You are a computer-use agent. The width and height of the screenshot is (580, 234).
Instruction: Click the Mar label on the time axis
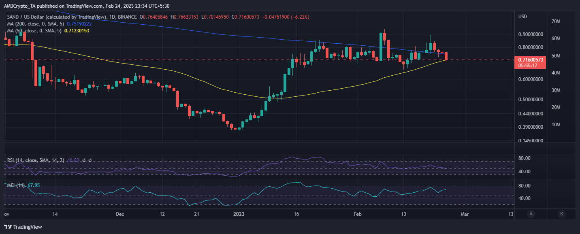[465, 214]
